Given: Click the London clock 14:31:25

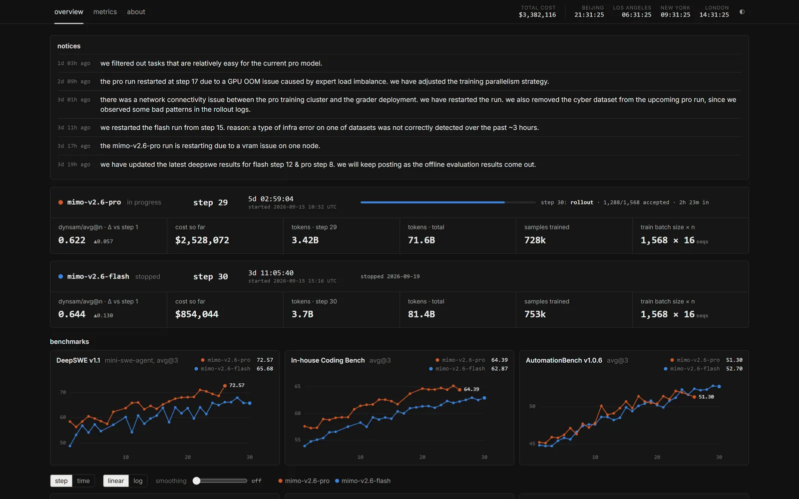Looking at the screenshot, I should (714, 15).
